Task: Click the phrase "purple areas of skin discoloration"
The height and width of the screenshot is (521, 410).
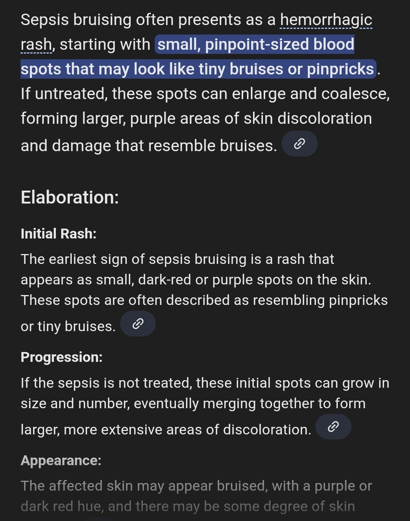Action: (x=251, y=118)
